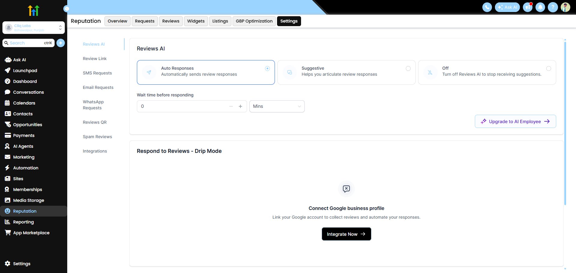
Task: Open Reviews QR settings section
Action: point(95,122)
